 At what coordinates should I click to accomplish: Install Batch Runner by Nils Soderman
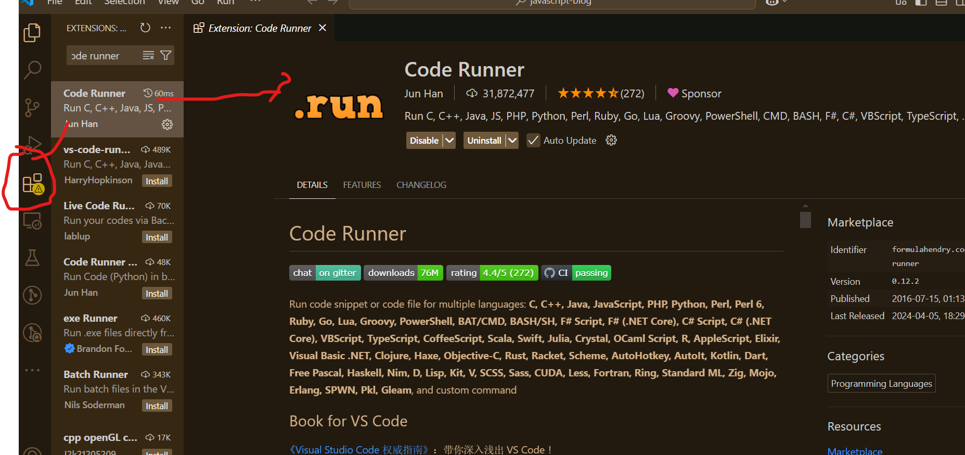click(157, 406)
